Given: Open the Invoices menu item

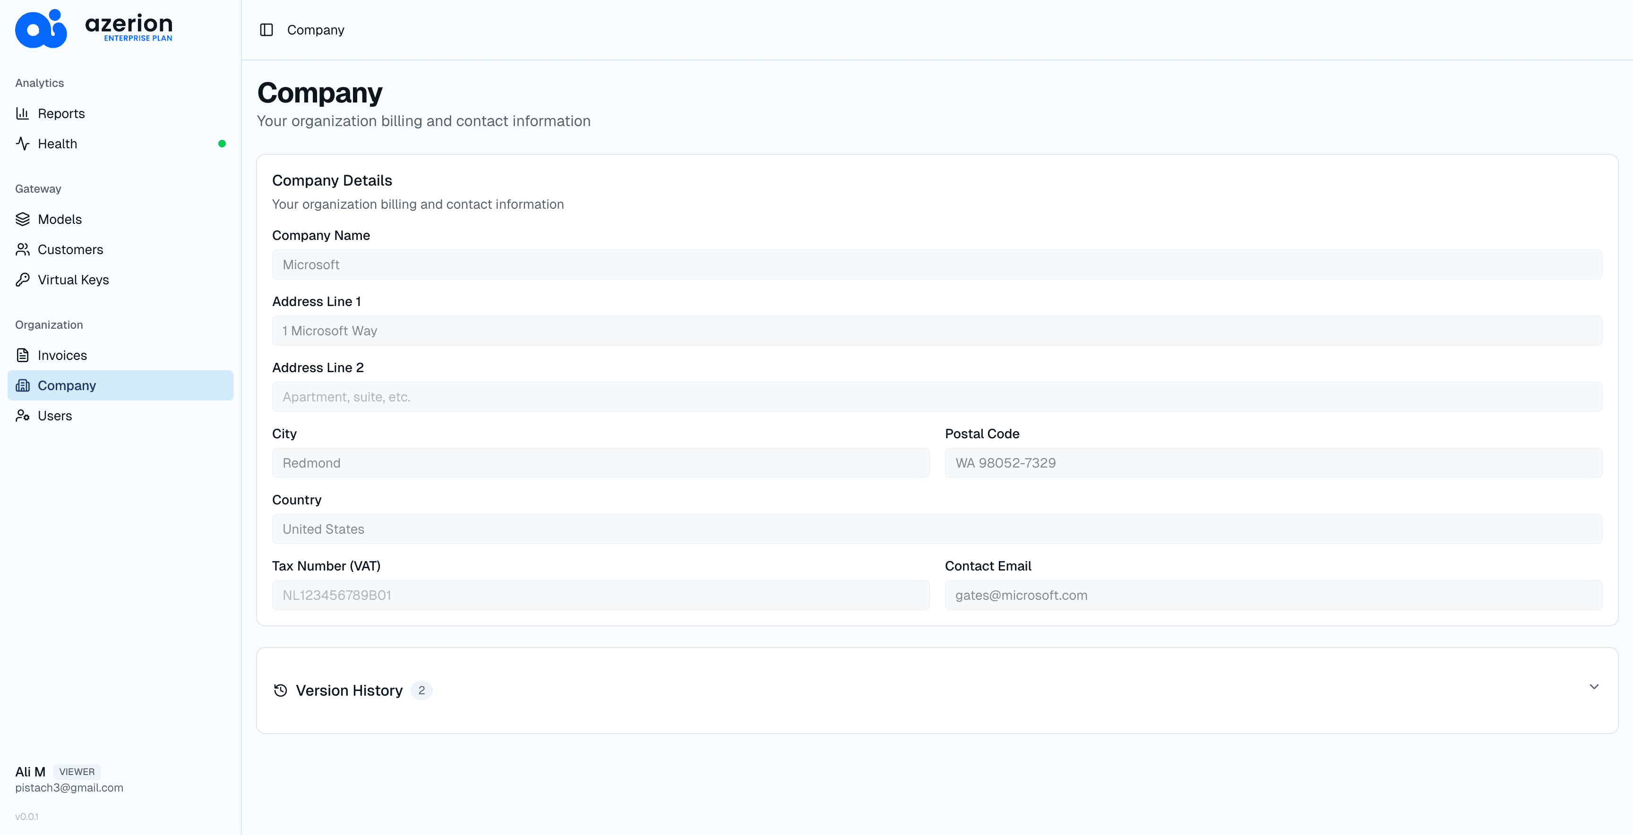Looking at the screenshot, I should click(x=62, y=356).
